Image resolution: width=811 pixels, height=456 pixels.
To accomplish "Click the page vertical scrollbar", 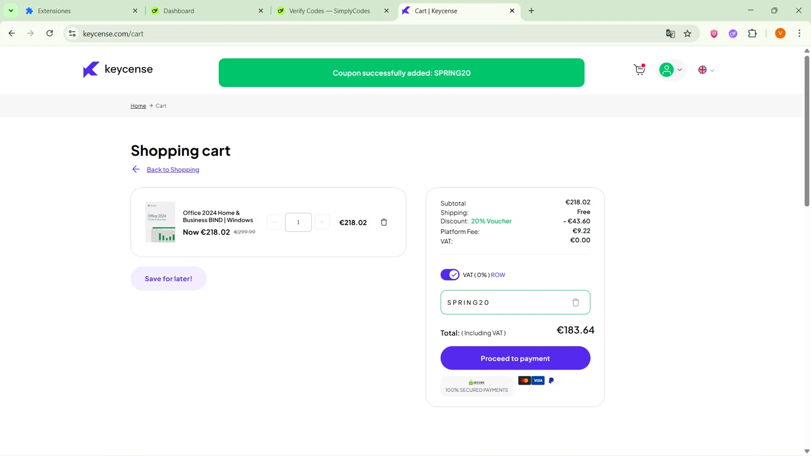I will tap(807, 131).
